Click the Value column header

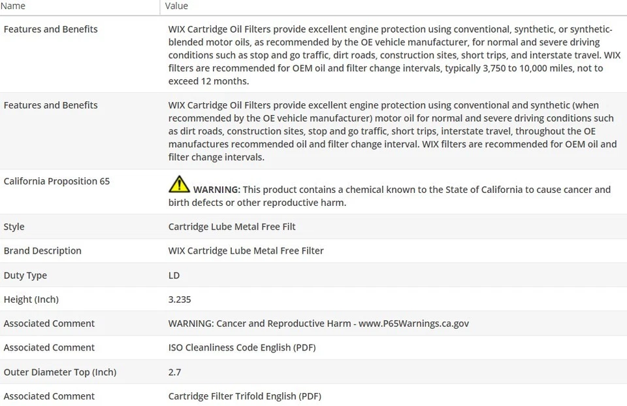[176, 6]
